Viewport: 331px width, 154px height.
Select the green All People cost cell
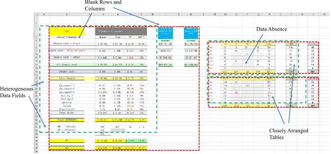click(67, 64)
